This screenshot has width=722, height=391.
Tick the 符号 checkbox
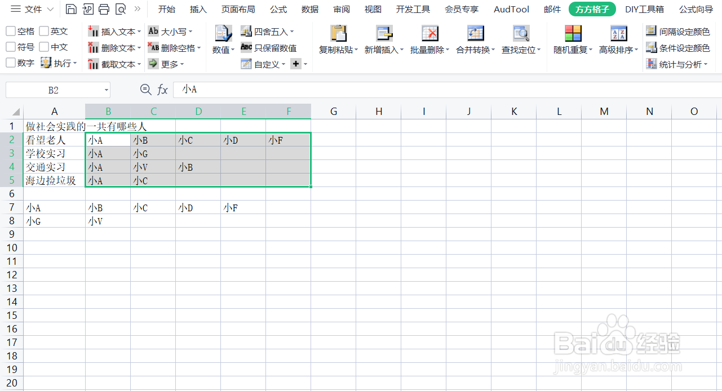click(x=11, y=47)
